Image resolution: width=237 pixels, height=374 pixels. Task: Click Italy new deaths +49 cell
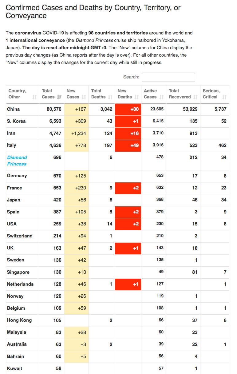(x=128, y=145)
